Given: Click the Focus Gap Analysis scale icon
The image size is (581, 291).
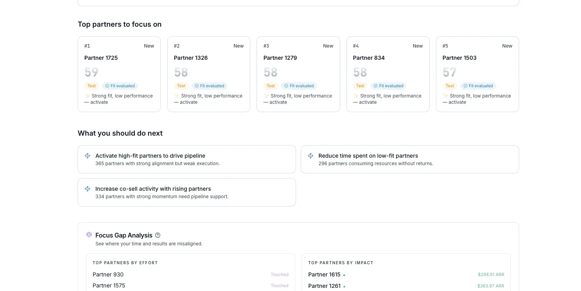Looking at the screenshot, I should (x=89, y=235).
